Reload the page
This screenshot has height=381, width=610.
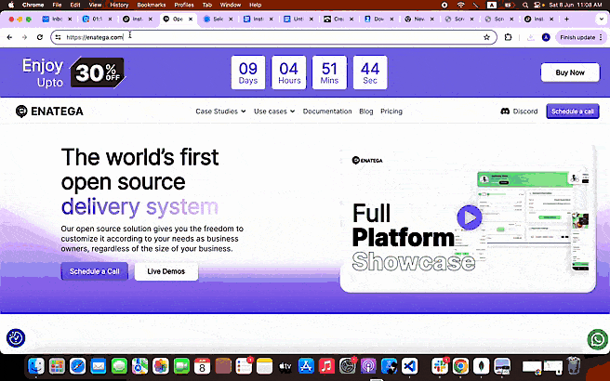[x=40, y=36]
